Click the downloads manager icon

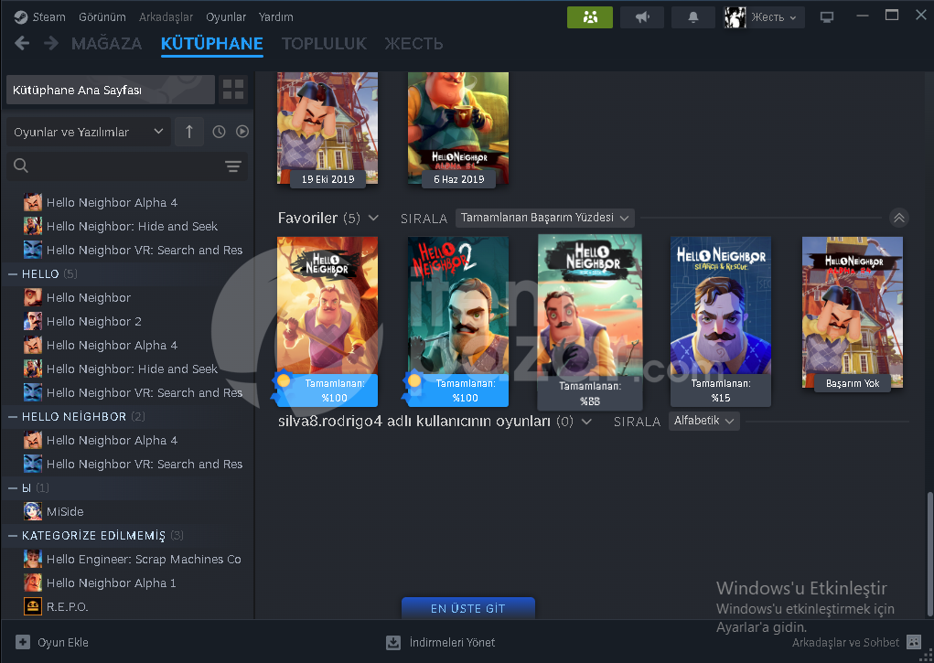[x=393, y=642]
